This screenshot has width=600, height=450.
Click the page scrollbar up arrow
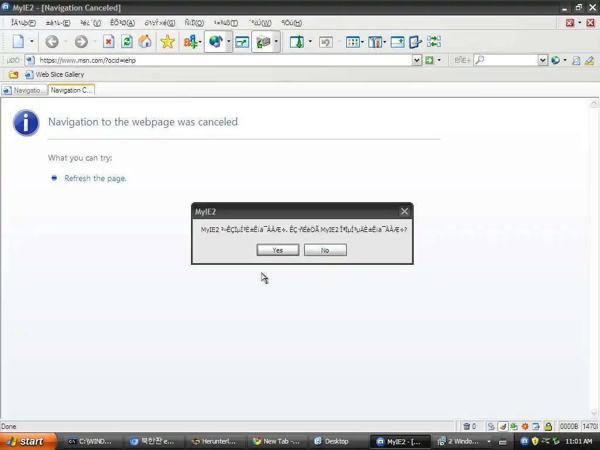pyautogui.click(x=594, y=103)
